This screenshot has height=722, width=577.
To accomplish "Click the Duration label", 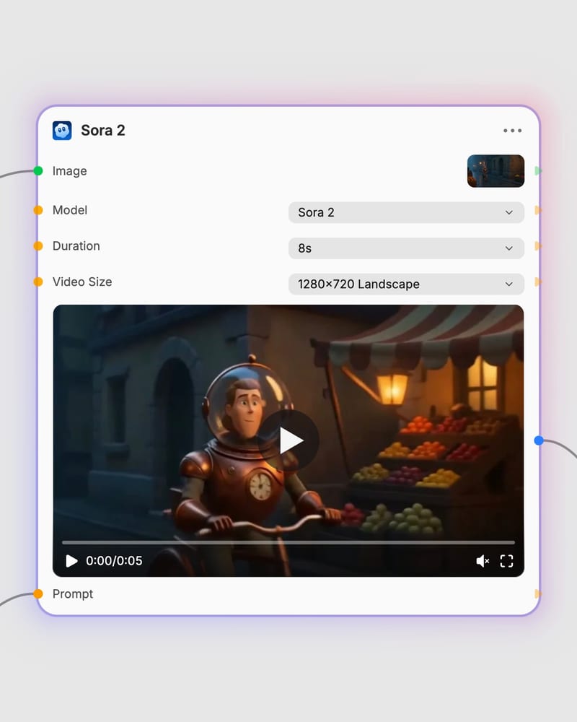I will [x=76, y=246].
